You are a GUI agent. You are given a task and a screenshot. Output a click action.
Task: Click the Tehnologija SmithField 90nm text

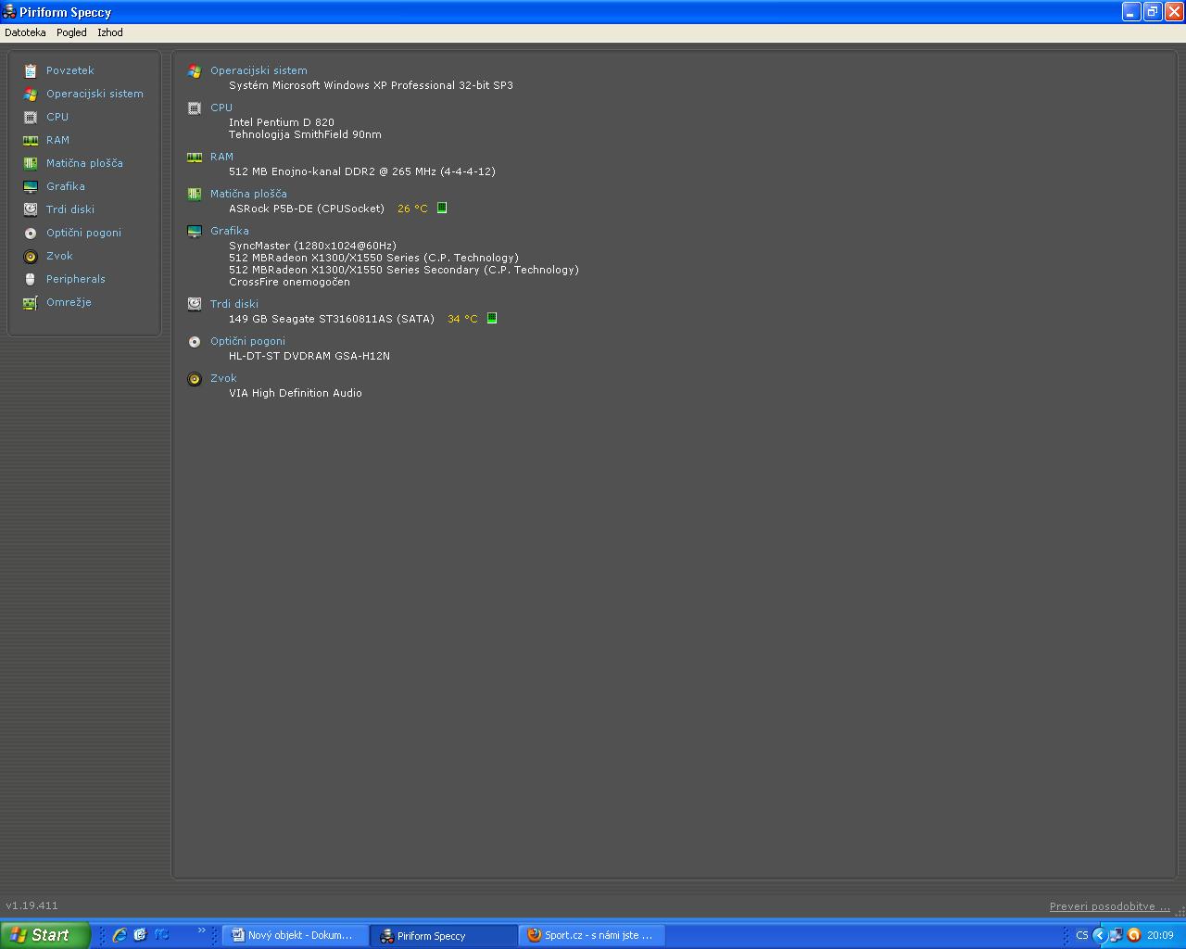click(x=305, y=134)
